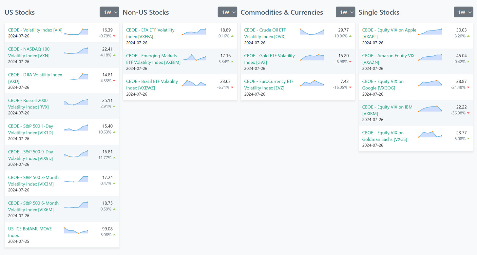The width and height of the screenshot is (477, 255).
Task: Open S&P 500 3-Month Volatility Index [VIX3M]
Action: tap(33, 181)
